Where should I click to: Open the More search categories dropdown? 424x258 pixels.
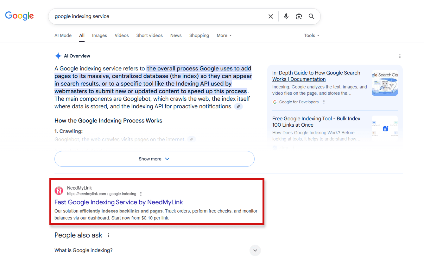(224, 35)
